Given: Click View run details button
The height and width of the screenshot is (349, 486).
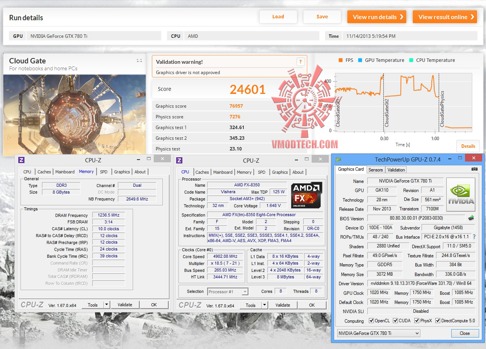Looking at the screenshot, I should click(x=377, y=17).
